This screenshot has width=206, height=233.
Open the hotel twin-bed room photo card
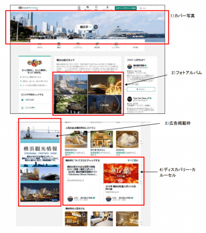pos(101,219)
